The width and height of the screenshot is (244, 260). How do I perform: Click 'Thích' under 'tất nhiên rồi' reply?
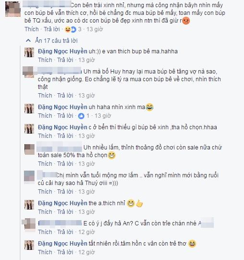pyautogui.click(x=45, y=252)
